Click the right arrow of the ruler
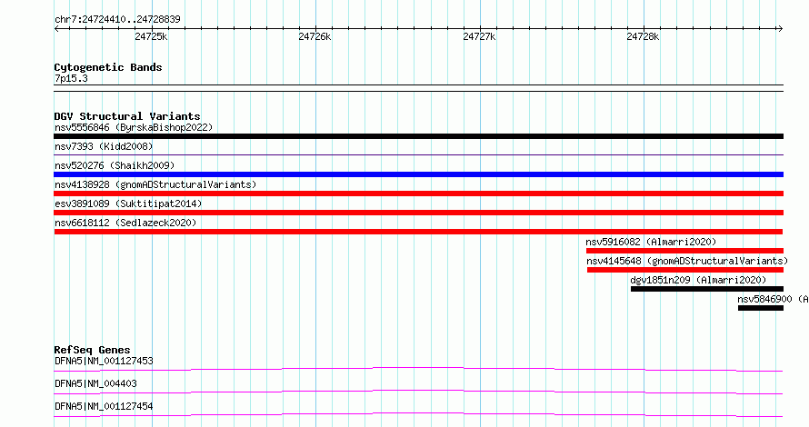Screen dimensions: 809x427 point(780,28)
